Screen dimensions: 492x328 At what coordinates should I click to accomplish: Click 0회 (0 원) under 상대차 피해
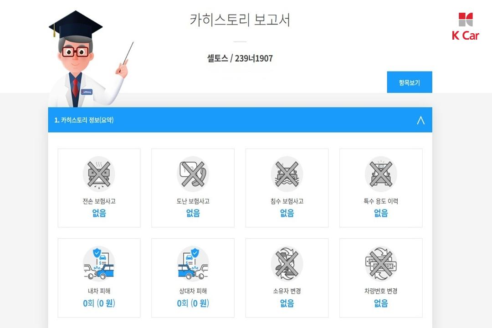[193, 303]
